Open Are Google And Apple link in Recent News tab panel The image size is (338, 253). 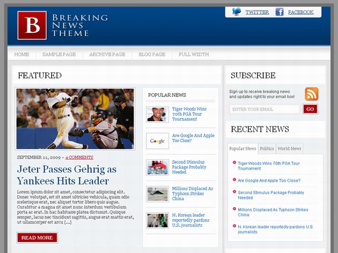click(x=269, y=181)
